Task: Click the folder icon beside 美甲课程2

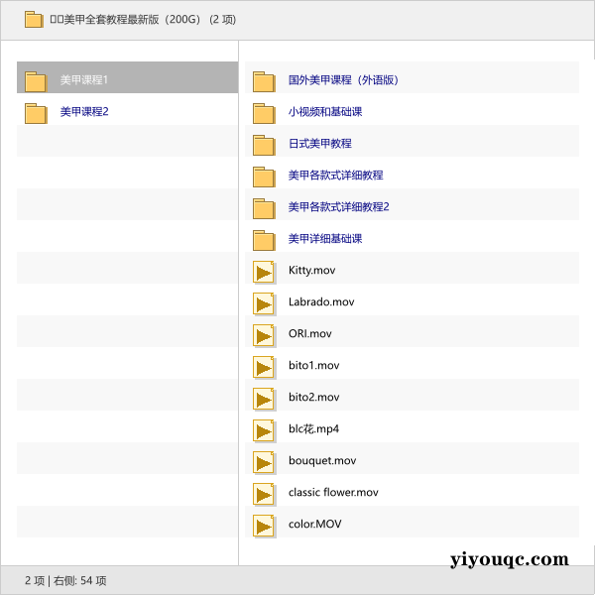Action: 36,113
